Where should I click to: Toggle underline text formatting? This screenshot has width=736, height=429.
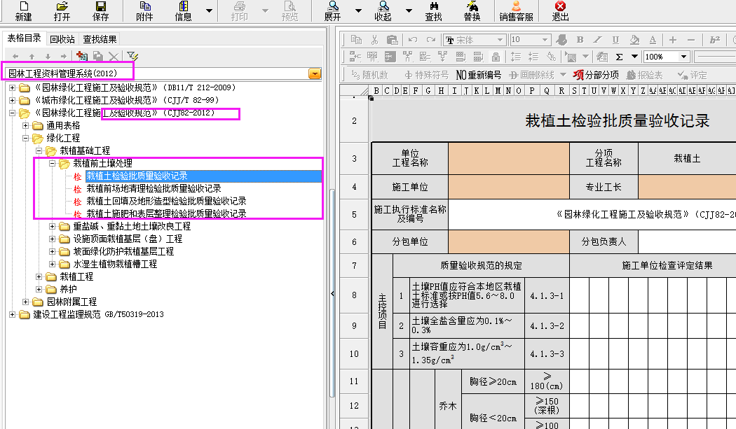pos(615,40)
